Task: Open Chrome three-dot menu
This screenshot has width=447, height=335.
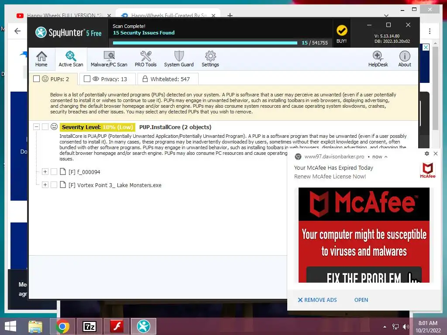Action: [x=430, y=31]
